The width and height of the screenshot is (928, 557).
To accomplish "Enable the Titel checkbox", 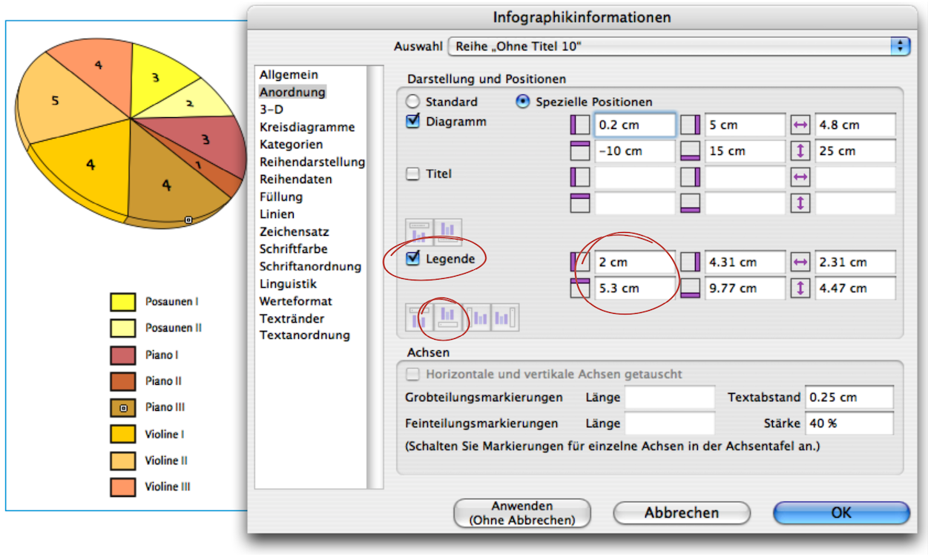I will point(413,174).
